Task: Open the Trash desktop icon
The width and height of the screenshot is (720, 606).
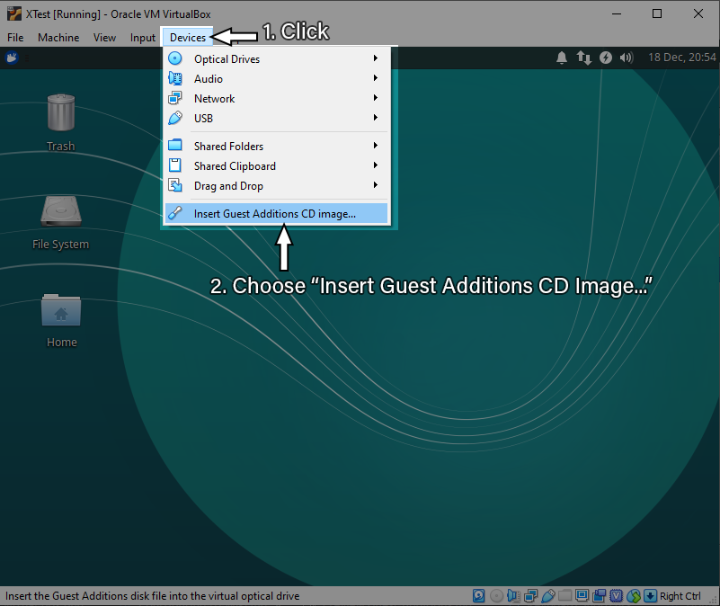Action: (60, 113)
